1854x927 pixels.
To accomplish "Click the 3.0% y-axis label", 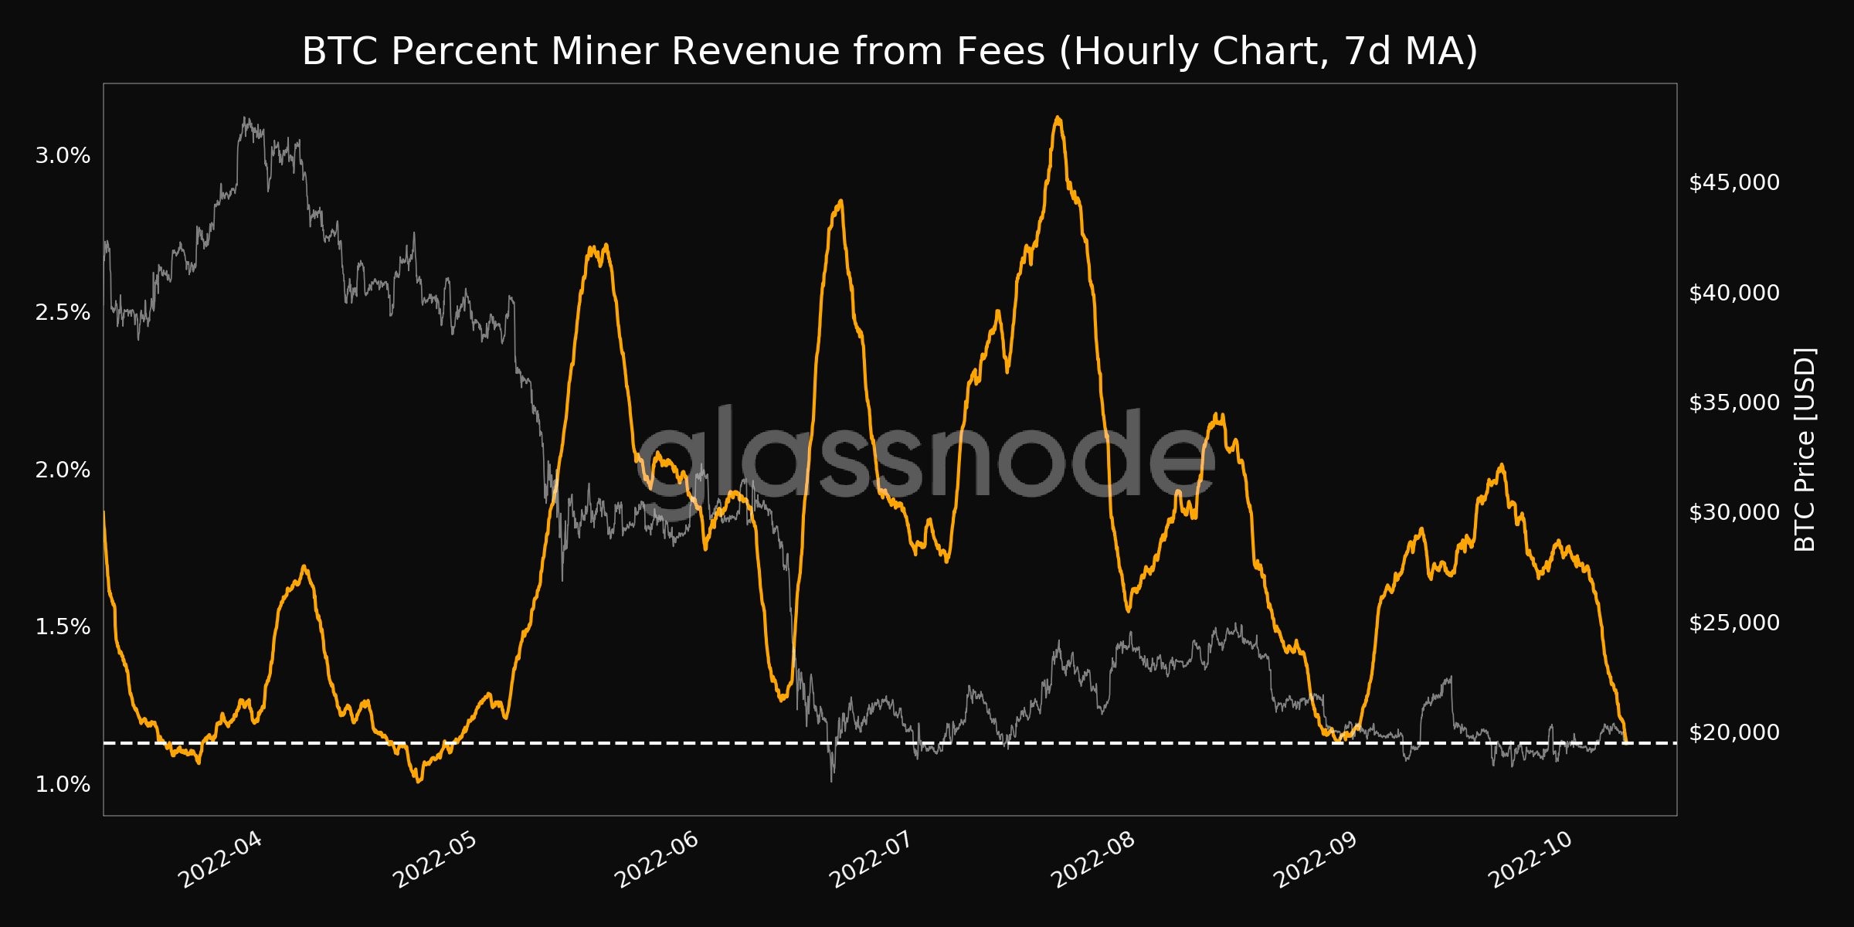I will (63, 156).
